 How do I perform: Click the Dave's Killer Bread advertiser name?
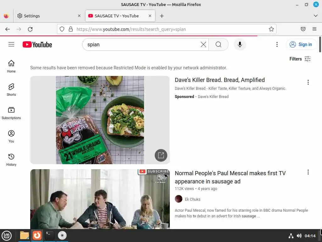coord(213,96)
